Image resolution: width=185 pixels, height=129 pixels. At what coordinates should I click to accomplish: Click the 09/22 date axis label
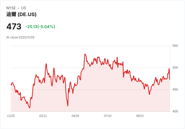click(140, 116)
